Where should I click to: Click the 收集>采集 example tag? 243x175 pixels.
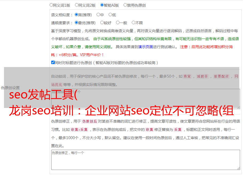[x=79, y=130]
